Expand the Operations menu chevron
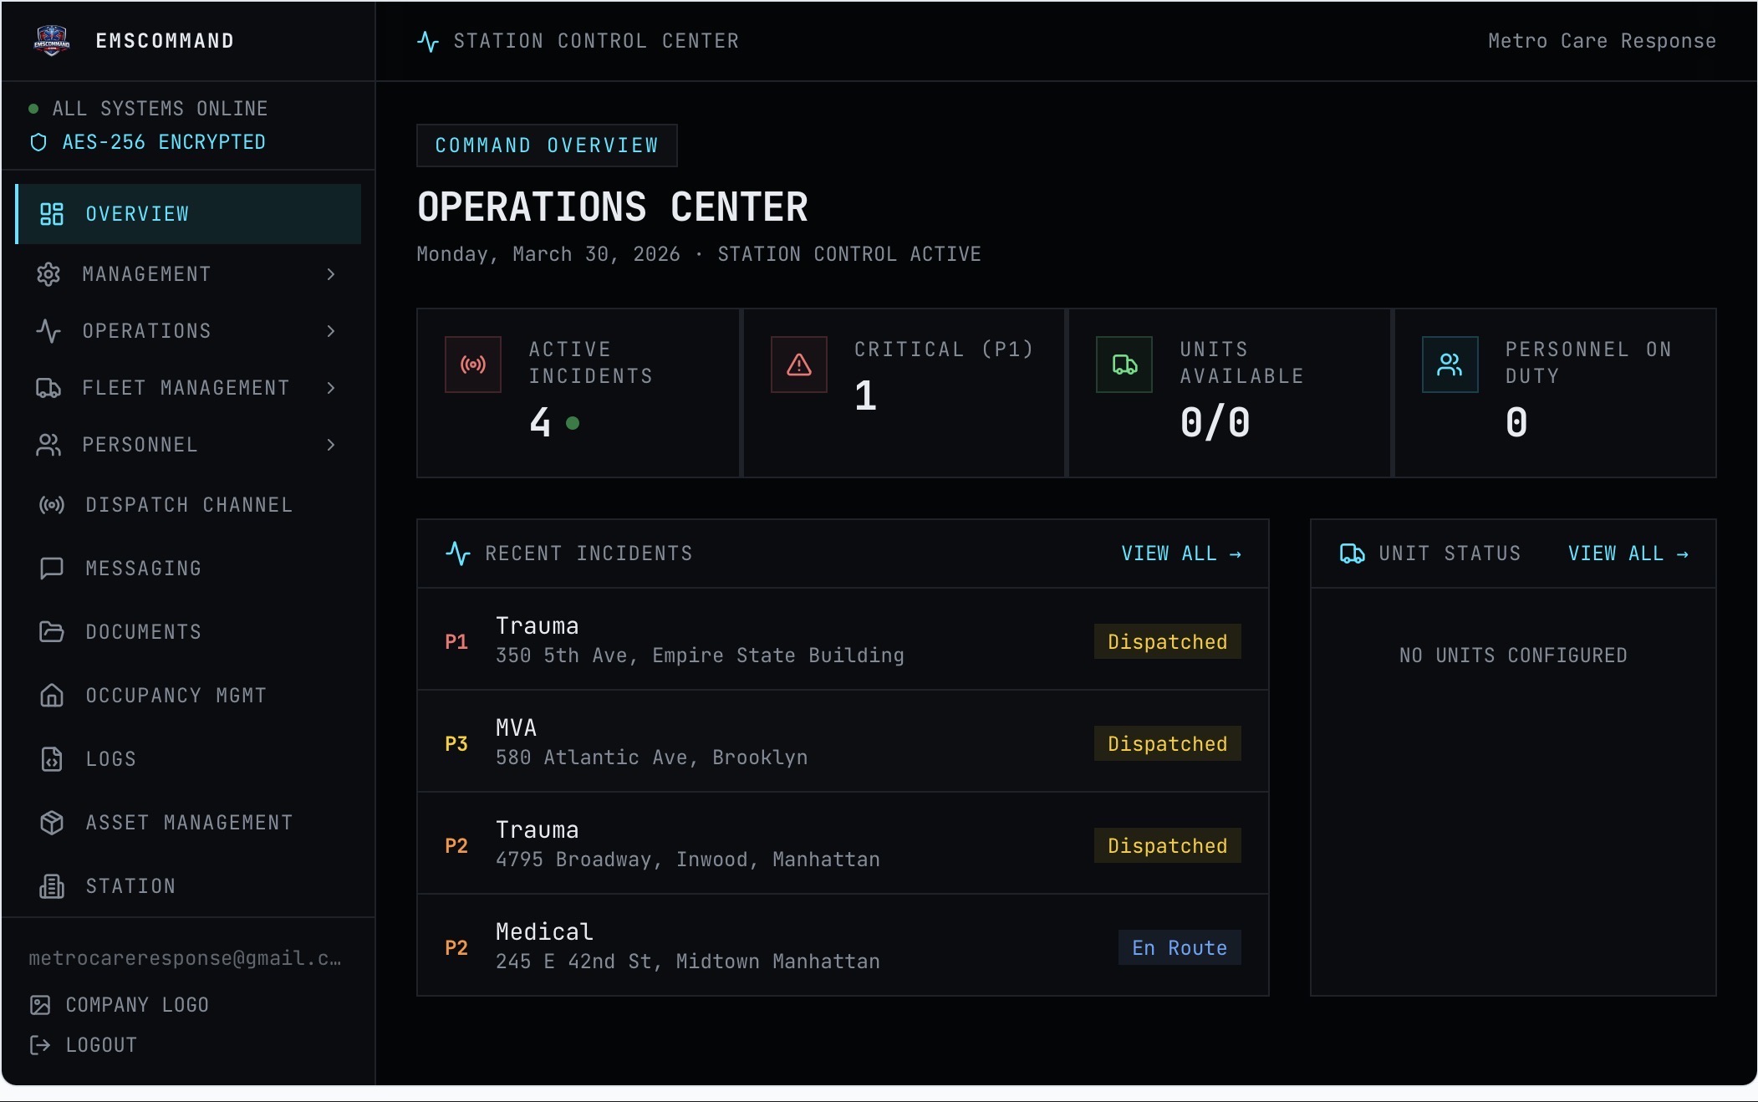Viewport: 1758px width, 1102px height. (331, 331)
